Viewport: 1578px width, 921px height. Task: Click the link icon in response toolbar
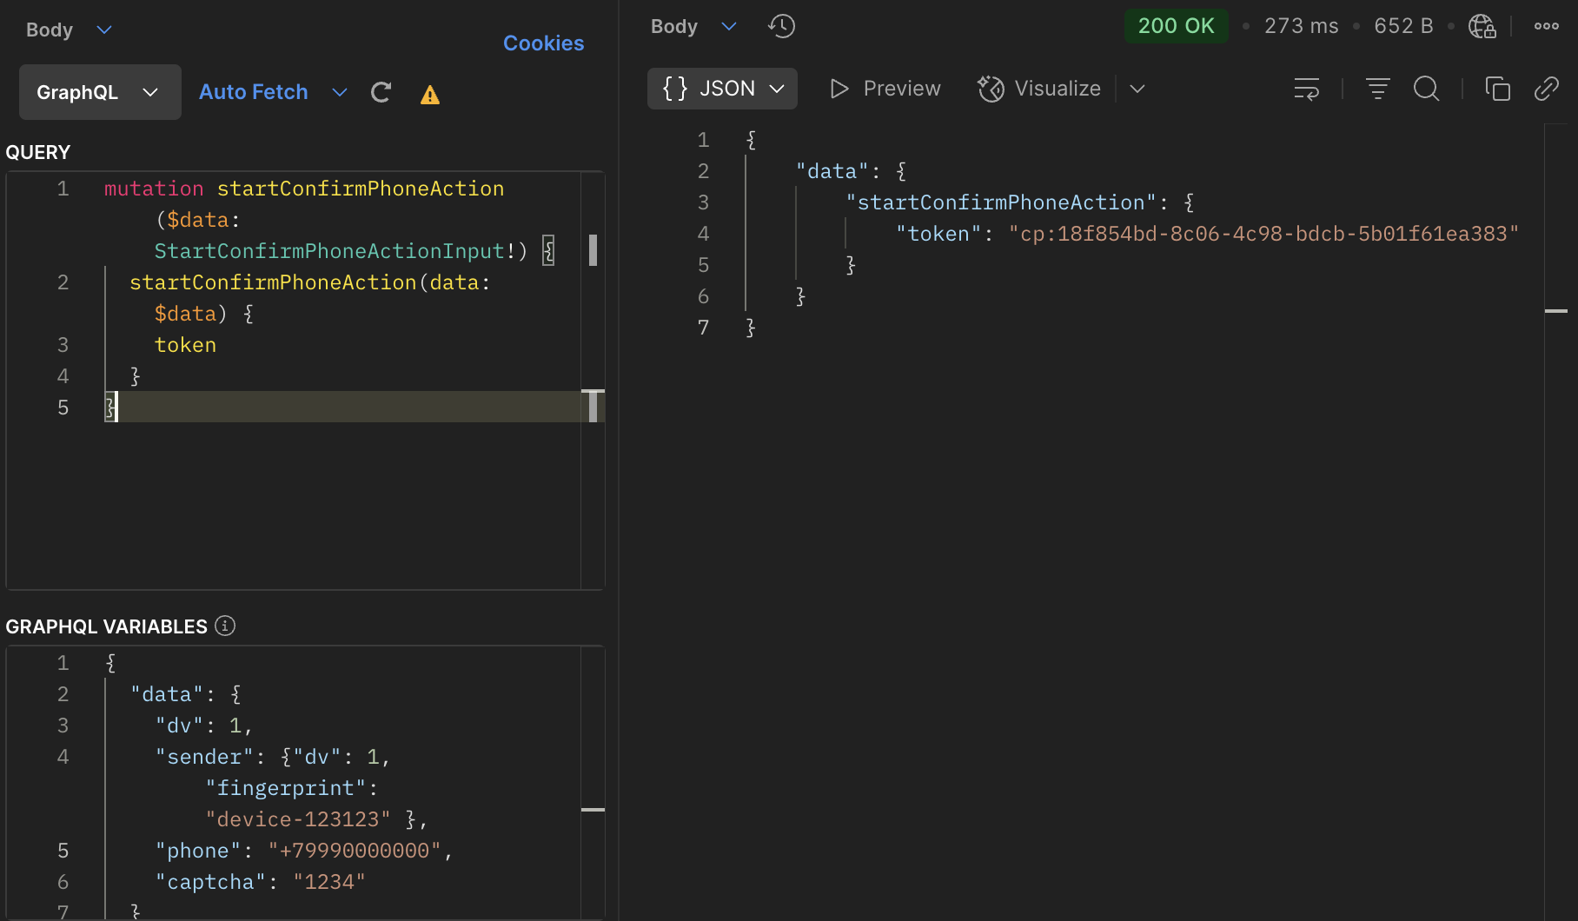point(1546,89)
